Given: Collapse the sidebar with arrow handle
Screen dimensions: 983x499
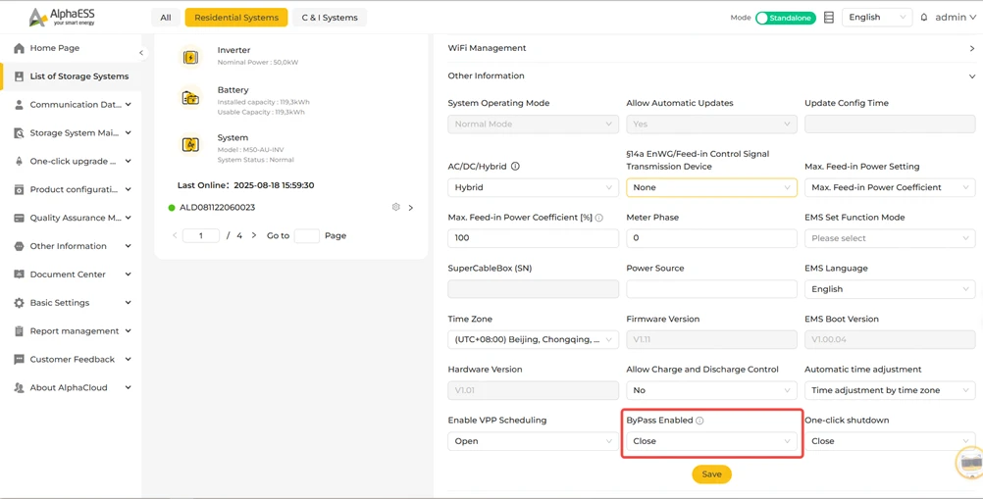Looking at the screenshot, I should (141, 53).
